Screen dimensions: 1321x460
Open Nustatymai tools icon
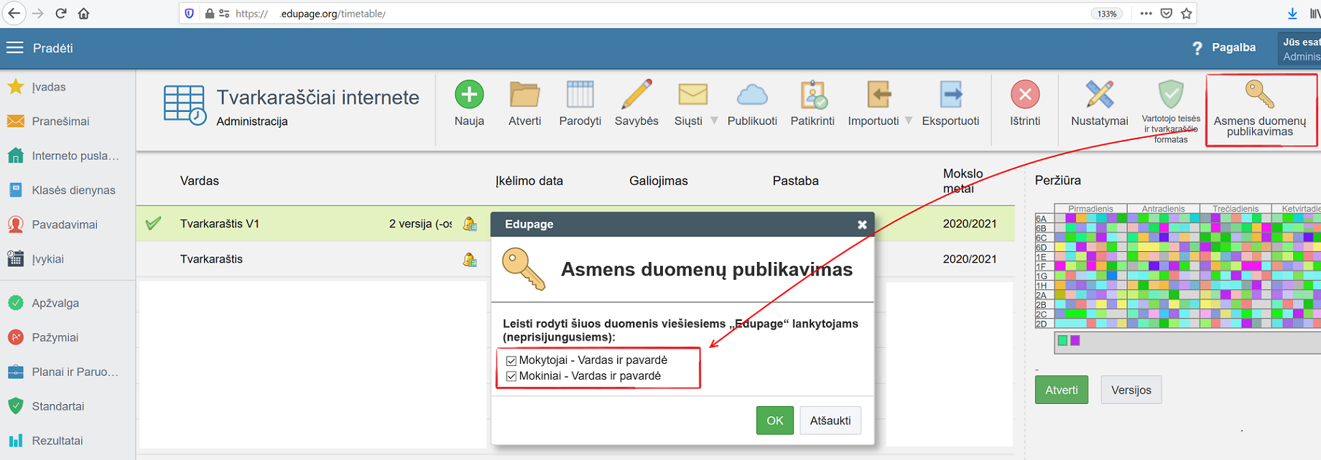(x=1100, y=94)
